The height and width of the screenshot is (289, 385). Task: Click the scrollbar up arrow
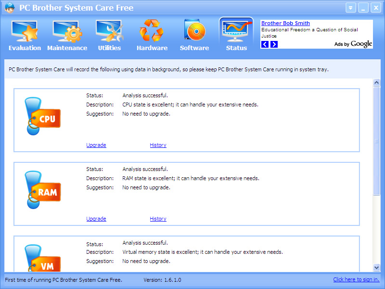pyautogui.click(x=376, y=82)
